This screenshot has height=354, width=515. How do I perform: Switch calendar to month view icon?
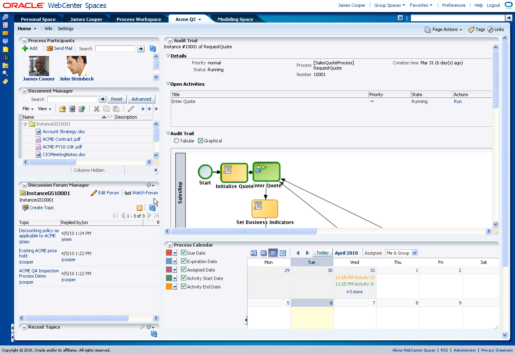click(273, 253)
